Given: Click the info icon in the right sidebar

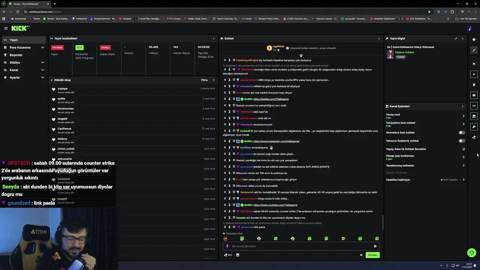Looking at the screenshot, I should pyautogui.click(x=474, y=39).
